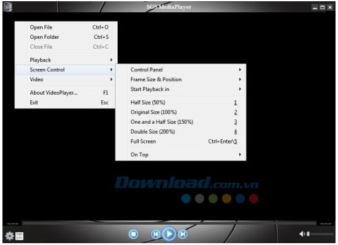Select Screen Control menu item
338x245 pixels.
click(x=66, y=70)
